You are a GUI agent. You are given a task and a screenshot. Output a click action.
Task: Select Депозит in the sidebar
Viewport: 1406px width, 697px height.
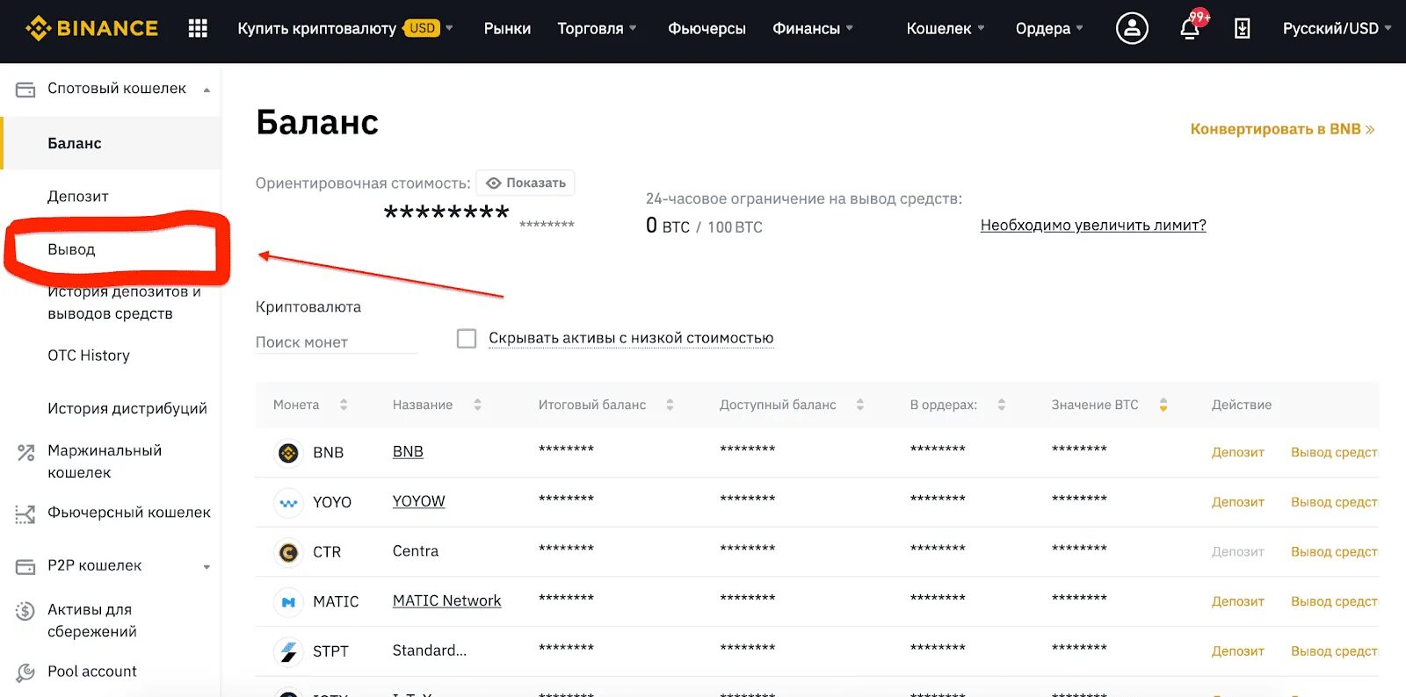click(77, 197)
